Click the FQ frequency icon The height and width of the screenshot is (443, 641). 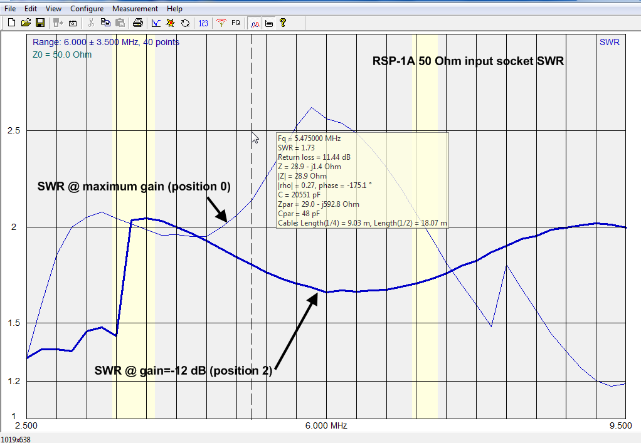[236, 23]
